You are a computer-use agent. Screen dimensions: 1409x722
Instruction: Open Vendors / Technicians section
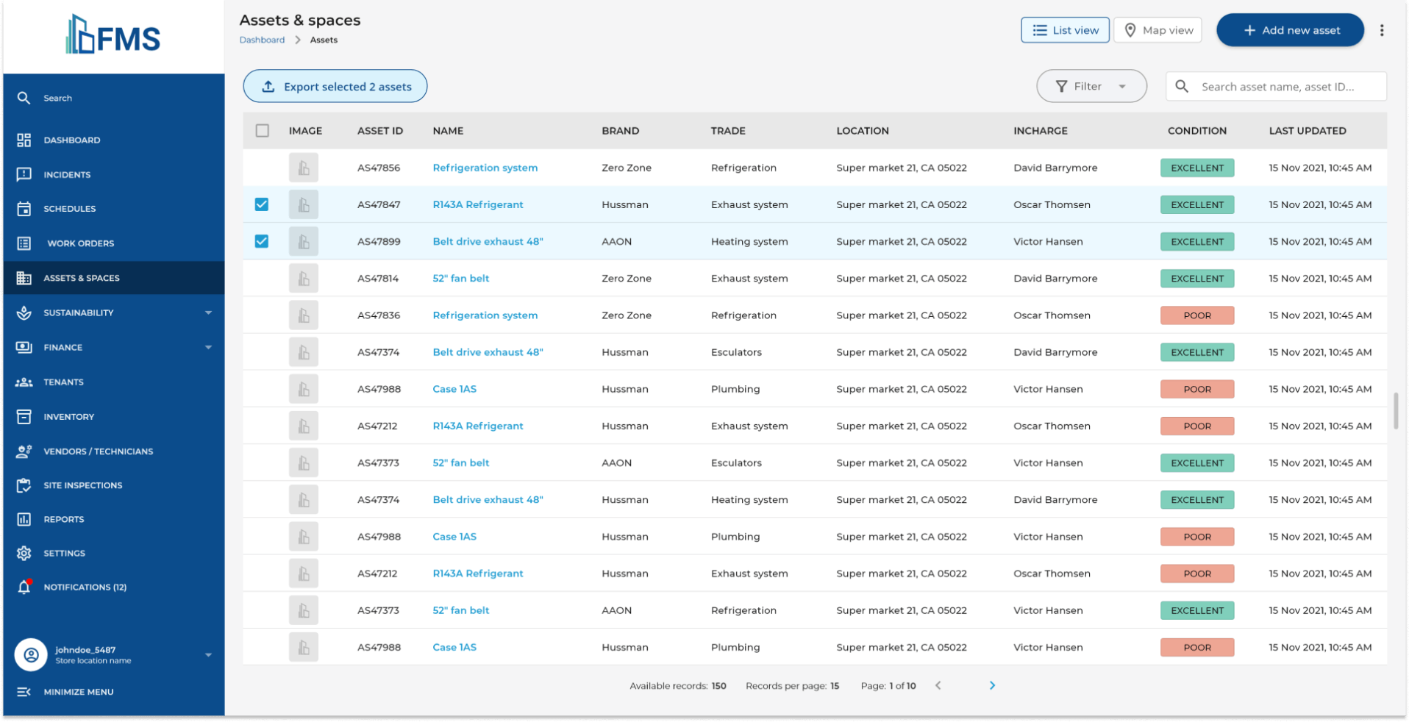click(x=98, y=451)
